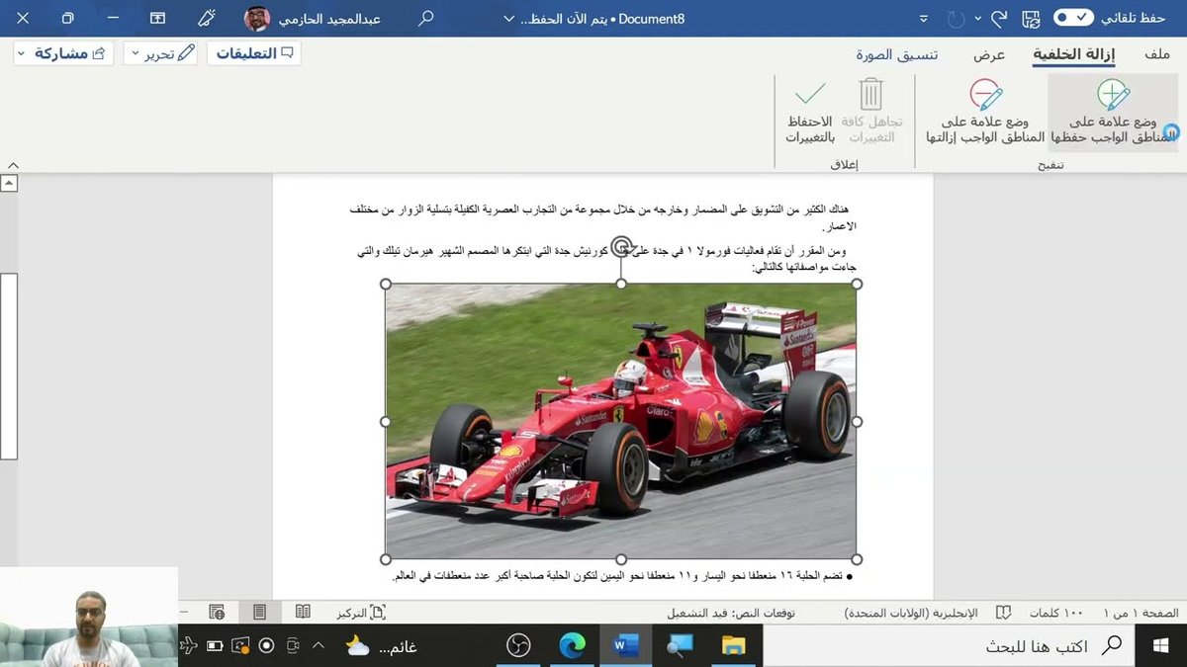This screenshot has width=1187, height=667.
Task: Show hidden system tray icons
Action: pyautogui.click(x=319, y=646)
